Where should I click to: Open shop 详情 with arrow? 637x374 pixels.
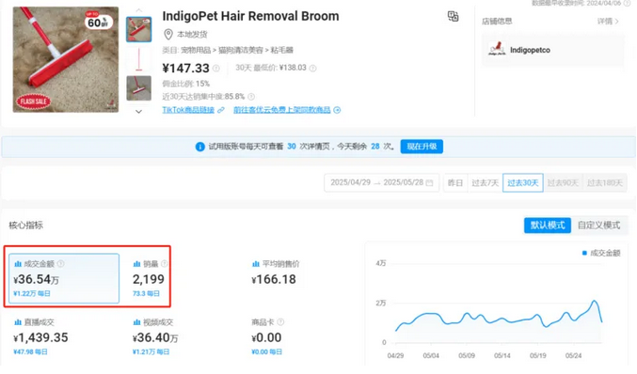point(608,21)
